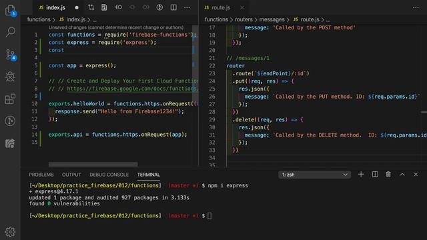Image resolution: width=427 pixels, height=240 pixels.
Task: Place cursor after 'const' on line 3
Action: pyautogui.click(x=64, y=50)
